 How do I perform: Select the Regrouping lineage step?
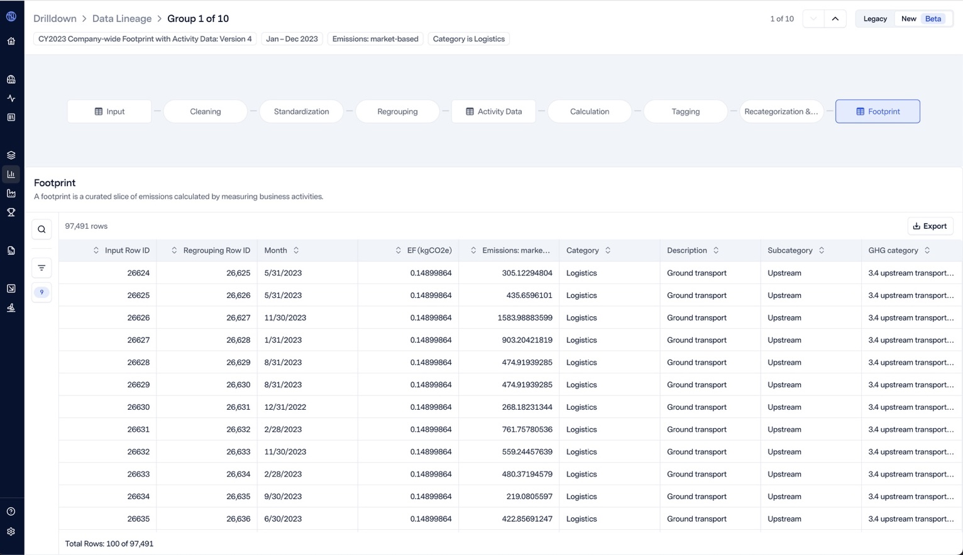coord(397,111)
